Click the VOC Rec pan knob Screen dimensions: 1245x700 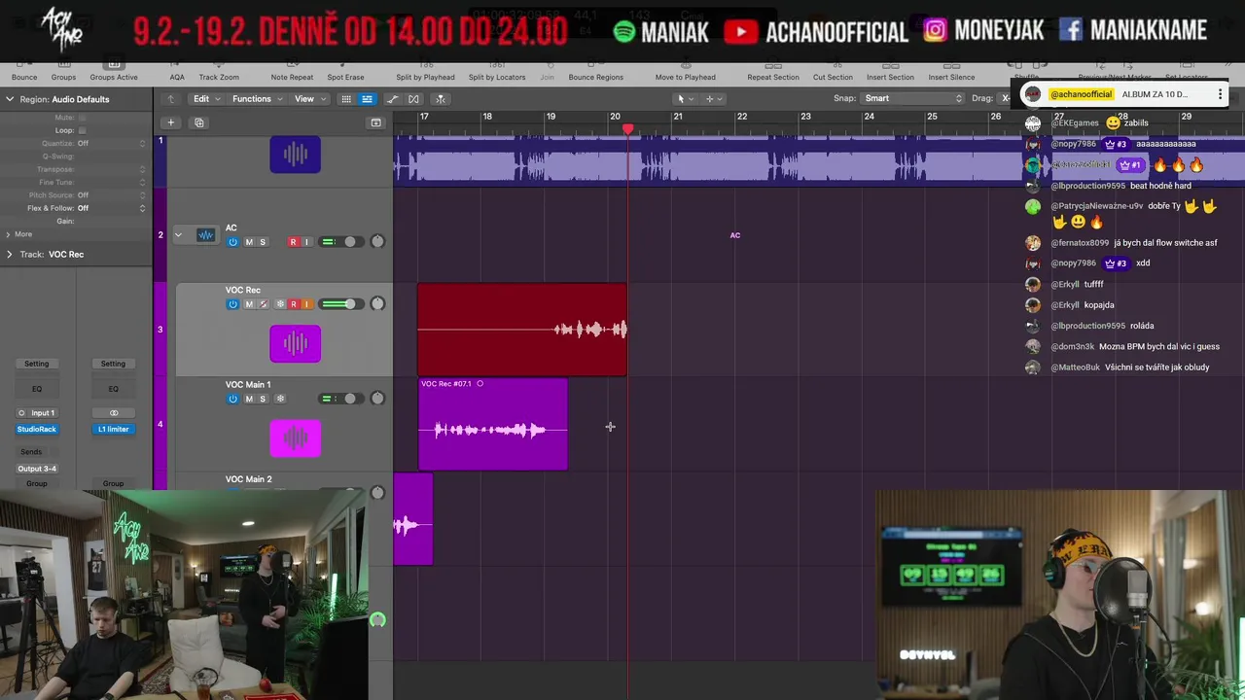[x=377, y=303]
